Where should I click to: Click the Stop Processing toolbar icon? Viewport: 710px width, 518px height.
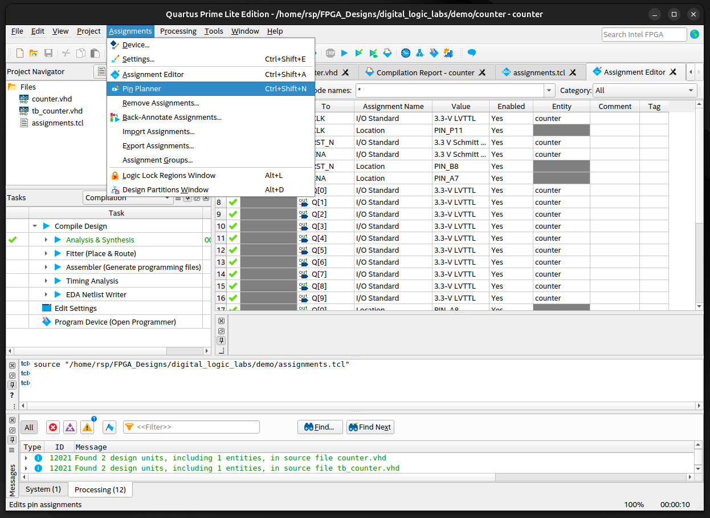point(330,53)
